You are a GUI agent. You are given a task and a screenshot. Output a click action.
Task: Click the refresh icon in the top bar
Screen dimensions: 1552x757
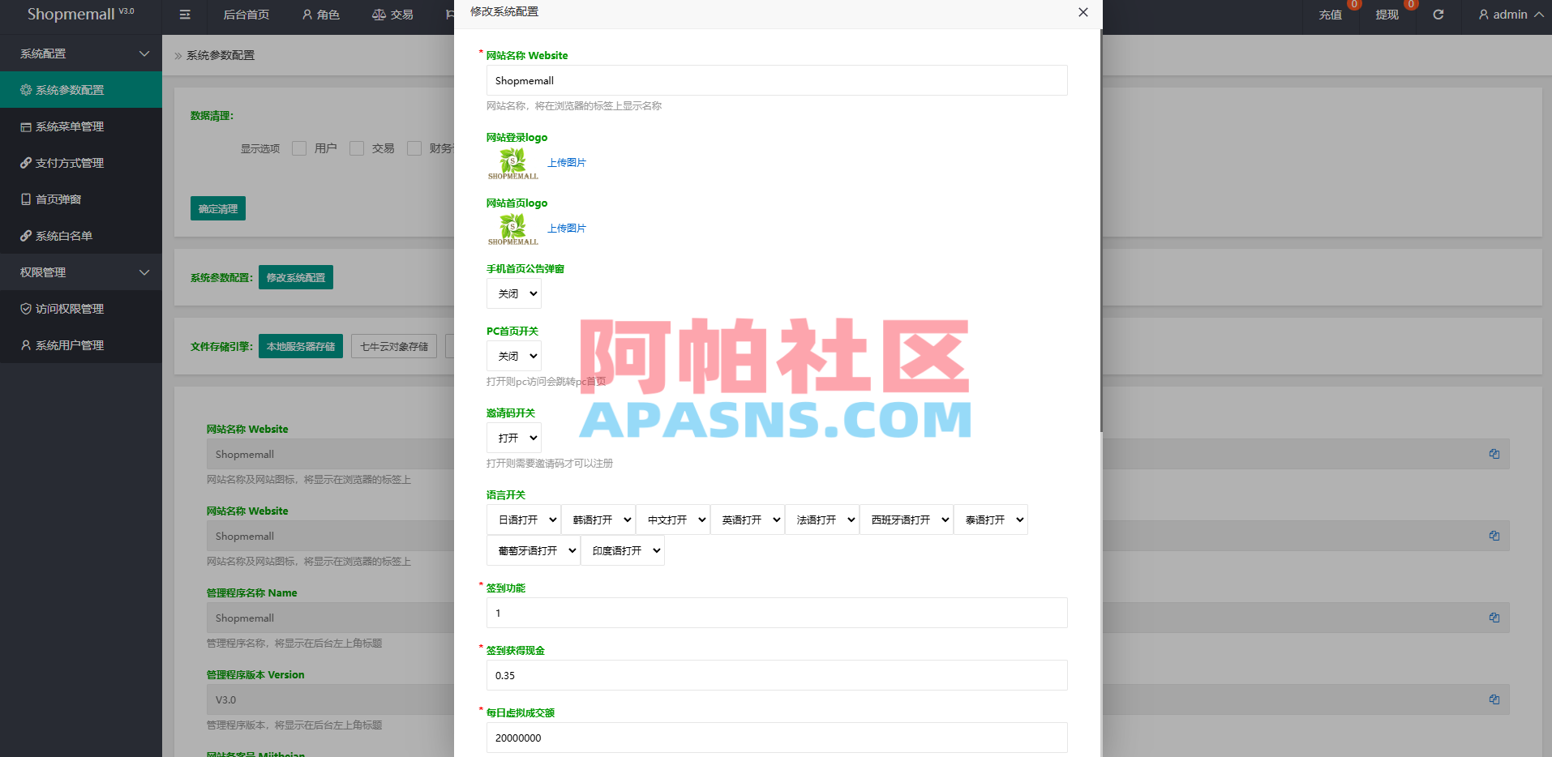(x=1438, y=15)
